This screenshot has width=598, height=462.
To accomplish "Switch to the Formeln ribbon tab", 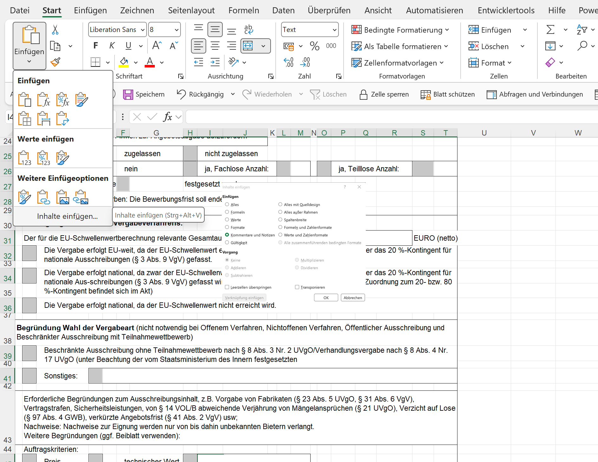I will [244, 10].
